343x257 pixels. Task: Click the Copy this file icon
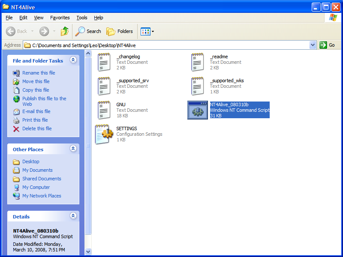(x=16, y=90)
